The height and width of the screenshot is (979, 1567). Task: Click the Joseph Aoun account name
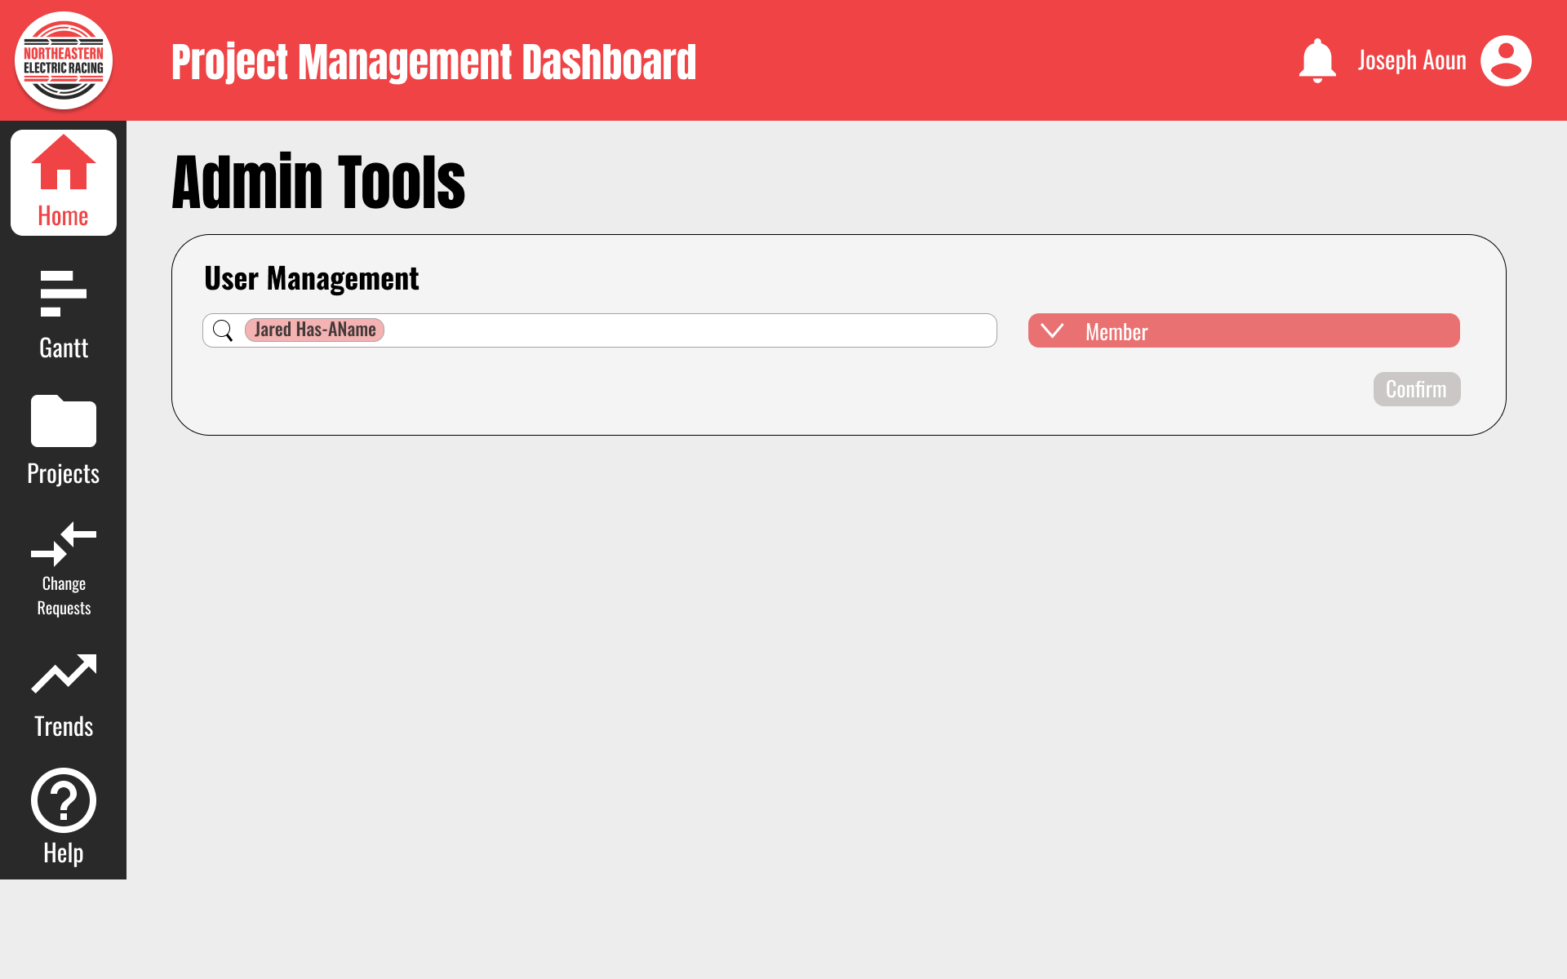1411,60
